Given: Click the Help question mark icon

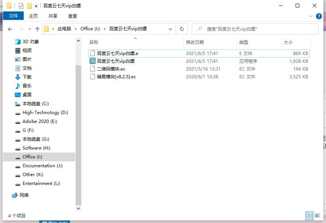Looking at the screenshot, I should tap(319, 16).
